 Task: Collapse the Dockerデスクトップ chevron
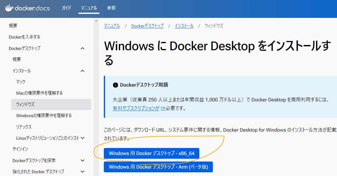pyautogui.click(x=83, y=48)
